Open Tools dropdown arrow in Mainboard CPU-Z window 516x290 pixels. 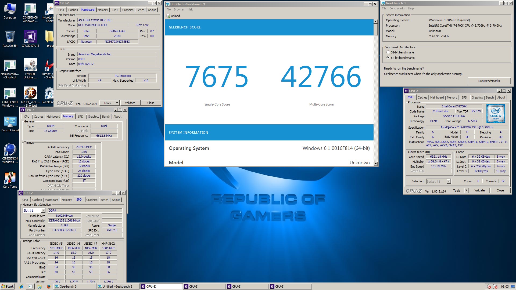tap(117, 103)
